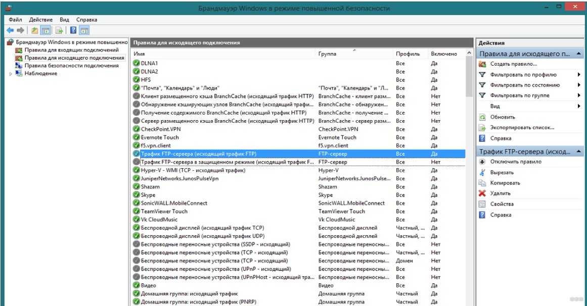Click the Вырезать scissors icon
The image size is (587, 306).
482,172
